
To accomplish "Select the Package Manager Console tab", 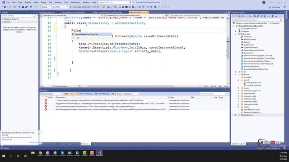I will [x=69, y=144].
